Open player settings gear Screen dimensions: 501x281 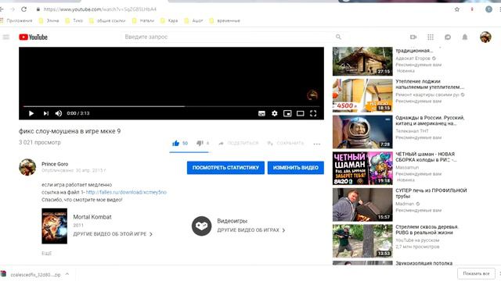point(275,113)
